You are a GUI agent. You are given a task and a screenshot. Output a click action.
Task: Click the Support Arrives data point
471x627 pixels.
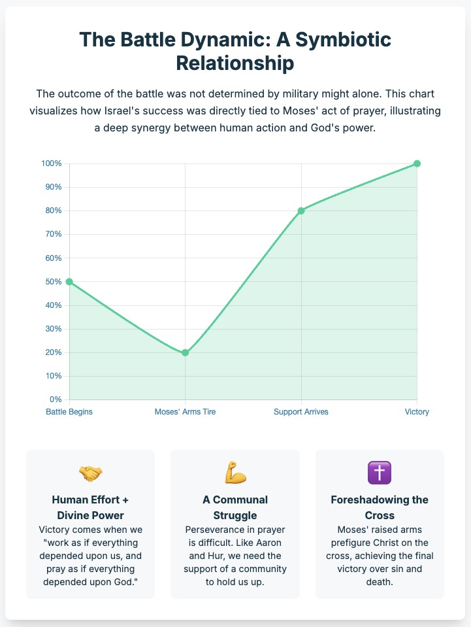point(301,211)
